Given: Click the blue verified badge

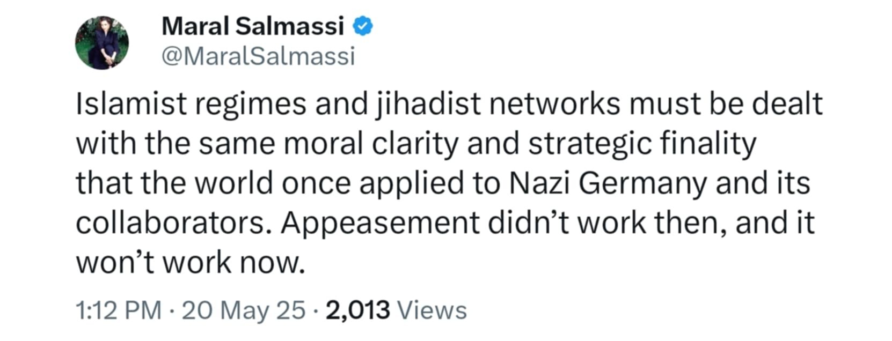Looking at the screenshot, I should coord(362,26).
